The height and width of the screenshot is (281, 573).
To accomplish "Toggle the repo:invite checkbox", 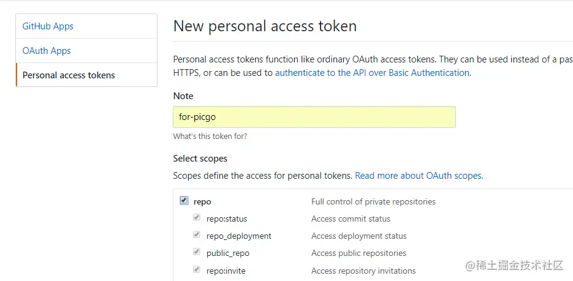I will pyautogui.click(x=197, y=270).
